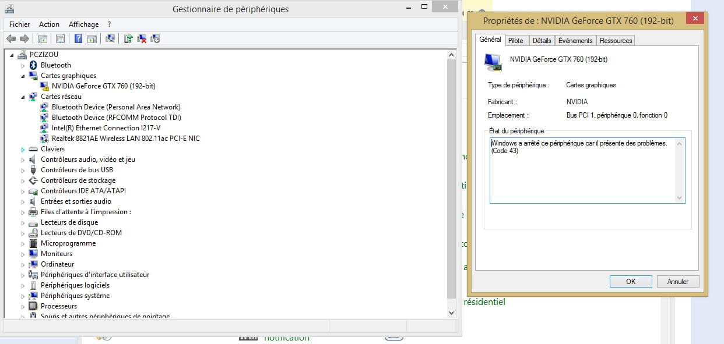Image resolution: width=724 pixels, height=344 pixels.
Task: Click the Forward arrow in the toolbar
Action: (24, 39)
